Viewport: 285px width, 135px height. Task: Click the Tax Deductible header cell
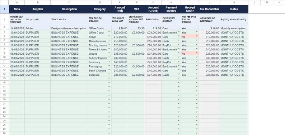(x=209, y=9)
